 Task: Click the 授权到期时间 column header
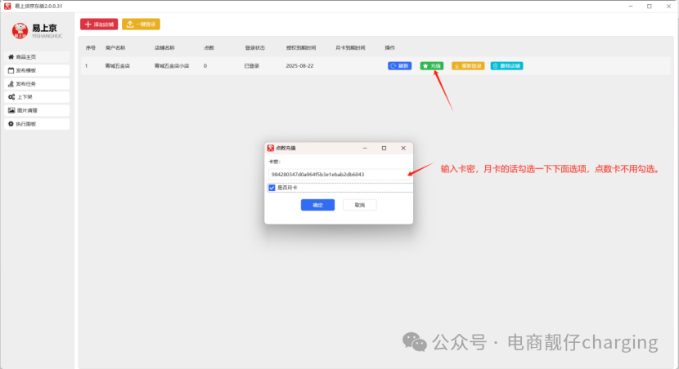click(301, 48)
